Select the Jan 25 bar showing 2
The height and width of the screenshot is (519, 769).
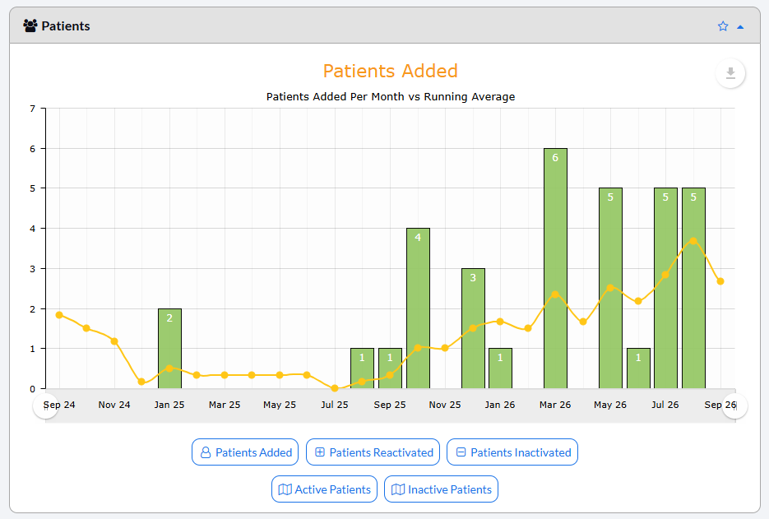[x=169, y=348]
